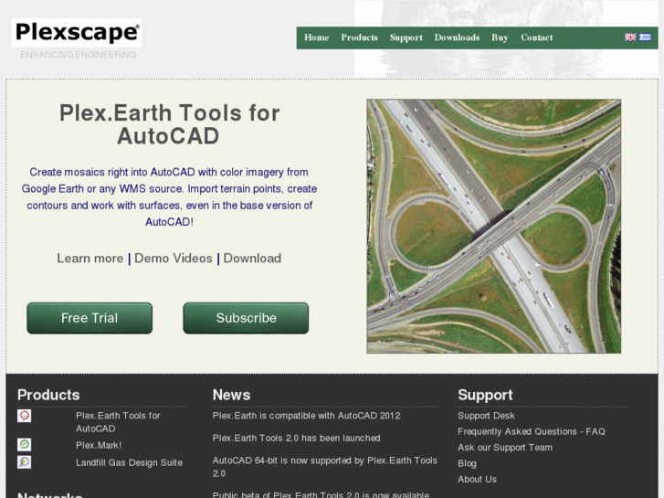Read news about AutoCAD 2012 compatibility
This screenshot has width=664, height=498.
(x=306, y=416)
